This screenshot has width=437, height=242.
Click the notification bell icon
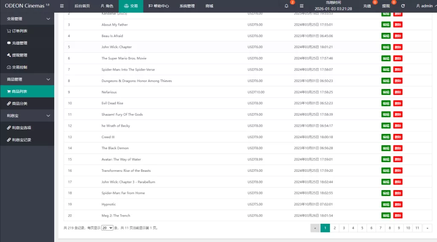(x=286, y=6)
